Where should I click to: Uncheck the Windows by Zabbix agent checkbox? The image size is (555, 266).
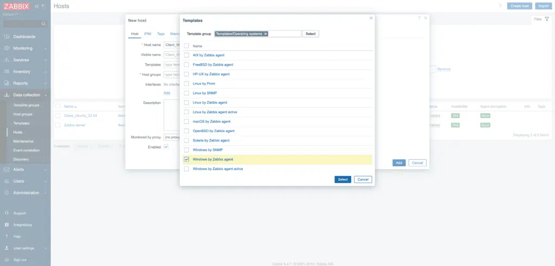click(x=186, y=159)
